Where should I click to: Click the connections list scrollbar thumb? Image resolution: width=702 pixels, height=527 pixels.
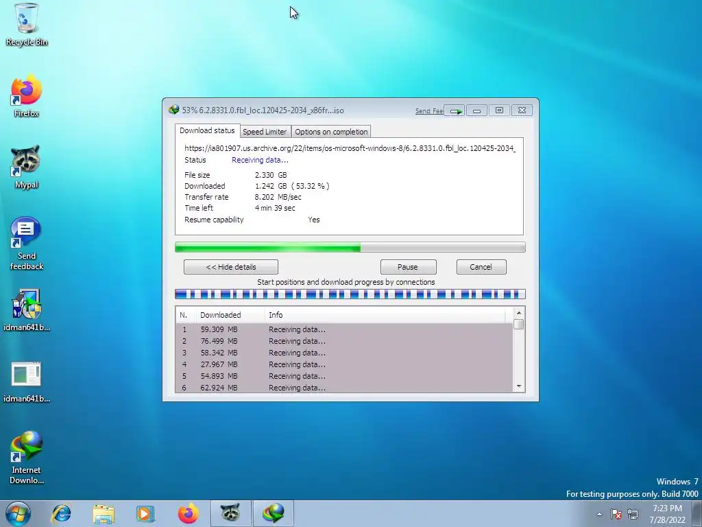tap(519, 324)
